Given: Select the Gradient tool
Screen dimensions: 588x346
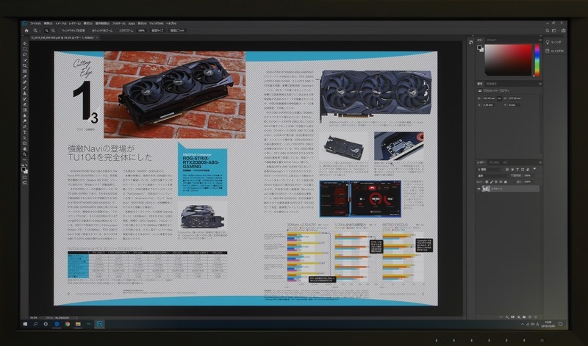Looking at the screenshot, I should click(x=25, y=109).
